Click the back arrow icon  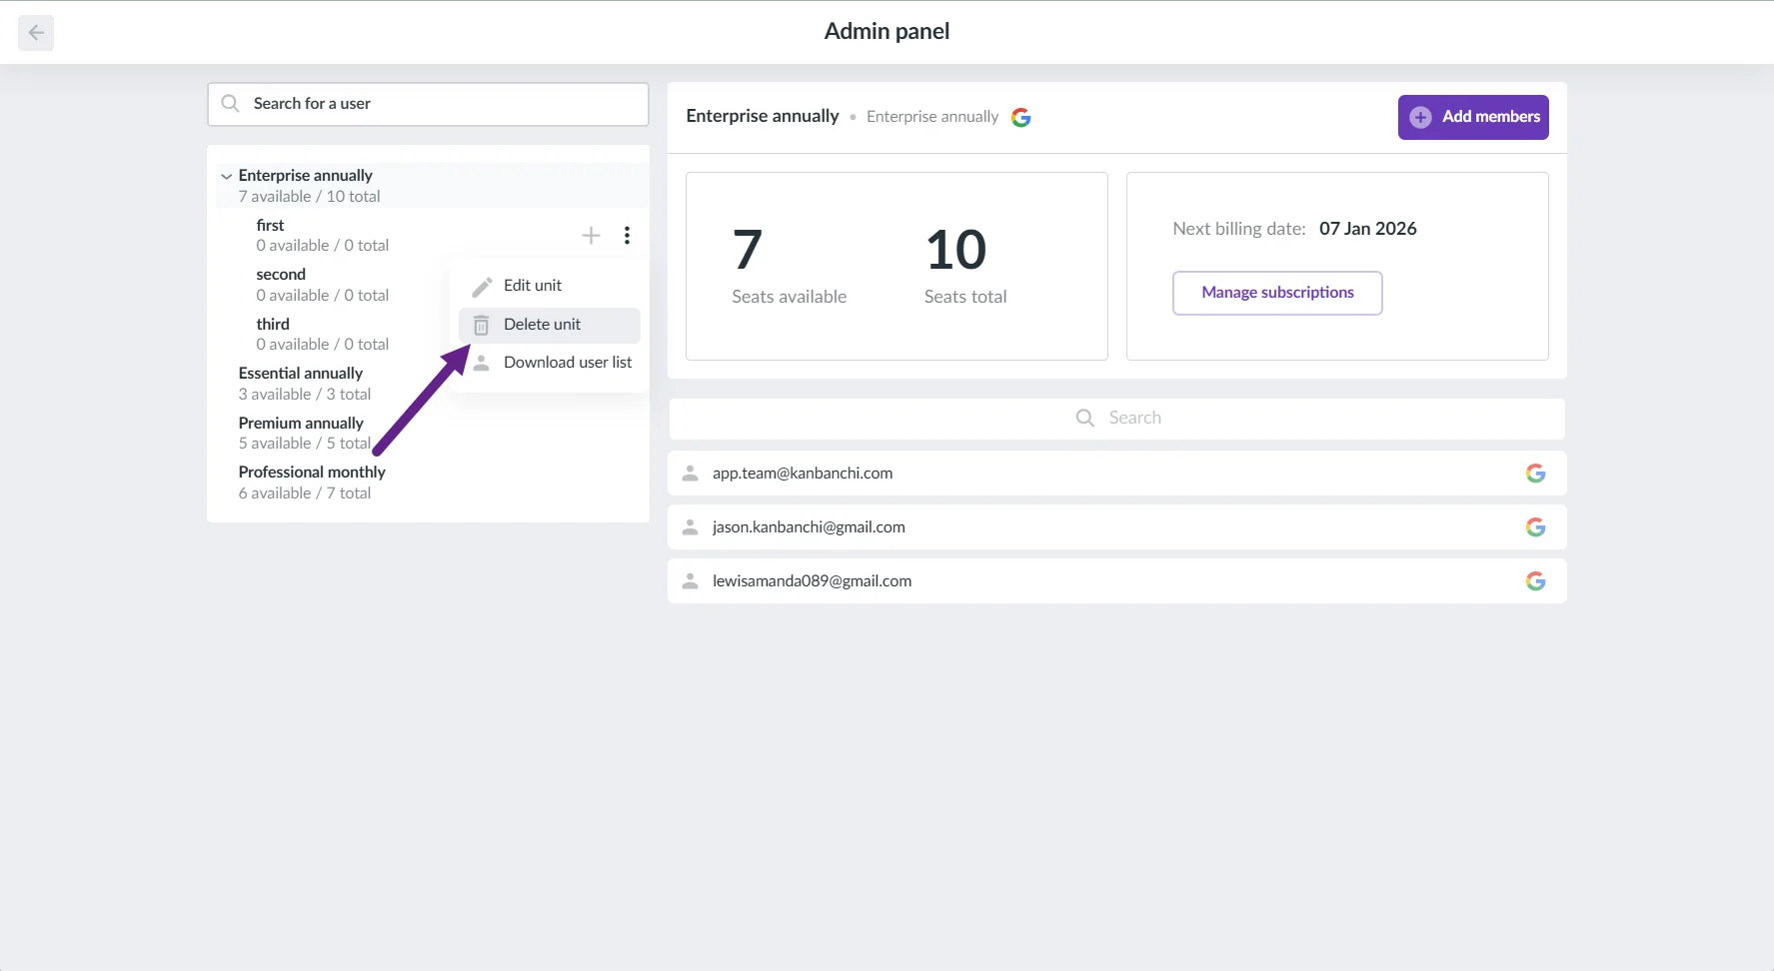pos(36,33)
